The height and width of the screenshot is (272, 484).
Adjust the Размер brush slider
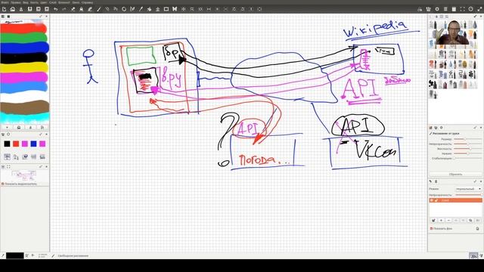[467, 139]
